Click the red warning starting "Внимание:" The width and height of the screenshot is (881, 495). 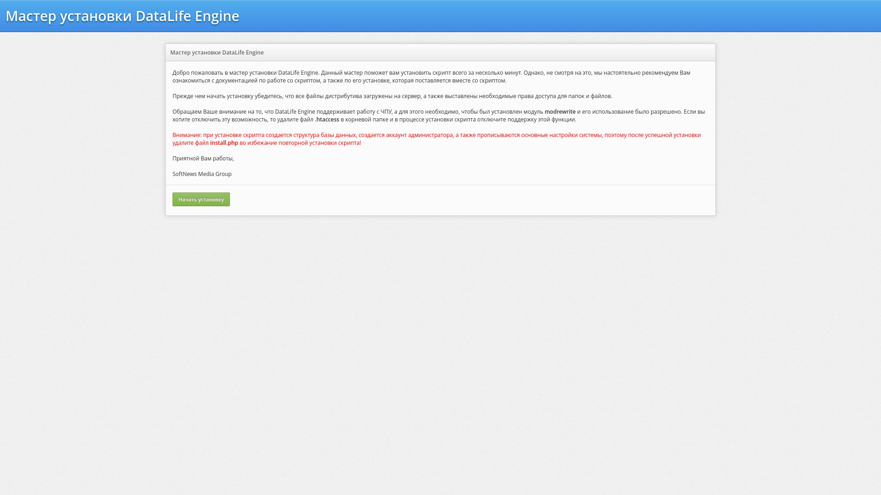[x=437, y=139]
